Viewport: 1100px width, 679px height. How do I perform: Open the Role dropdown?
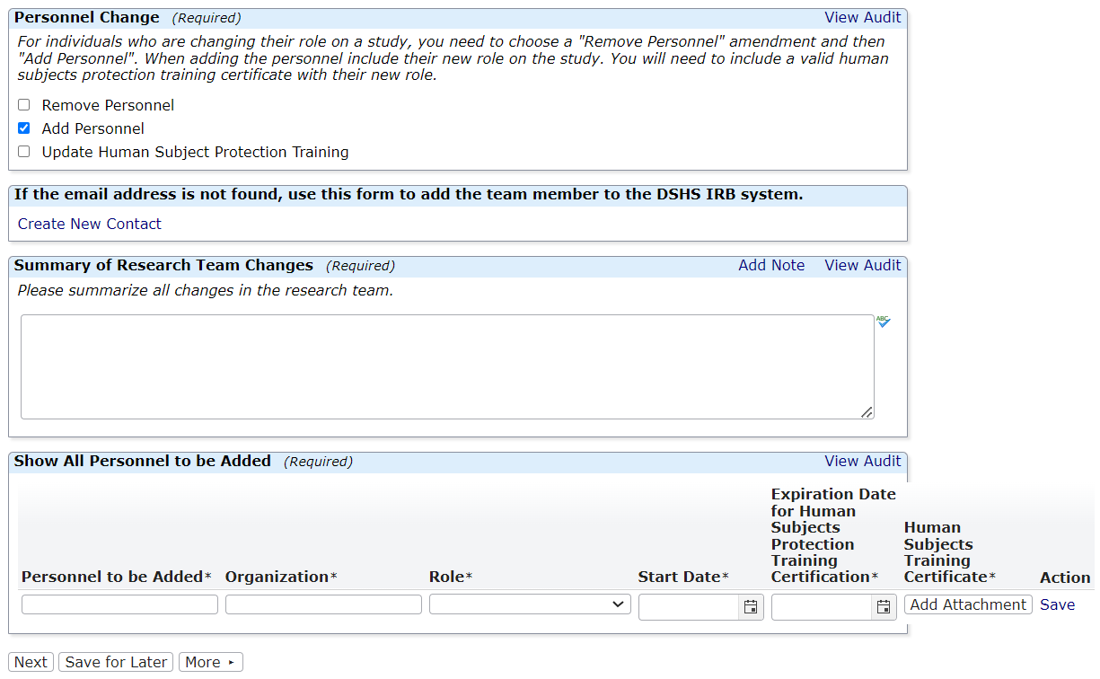[529, 604]
